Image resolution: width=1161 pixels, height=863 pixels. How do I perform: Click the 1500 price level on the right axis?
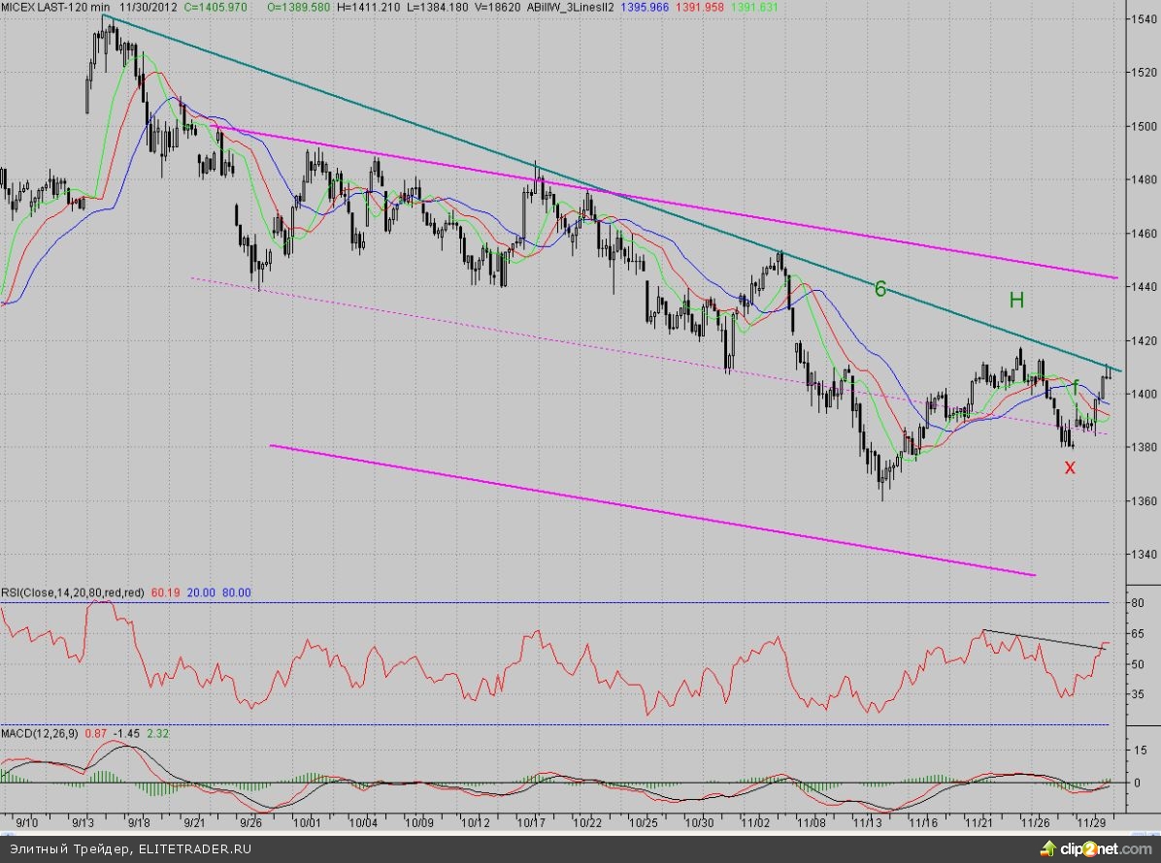(x=1142, y=127)
